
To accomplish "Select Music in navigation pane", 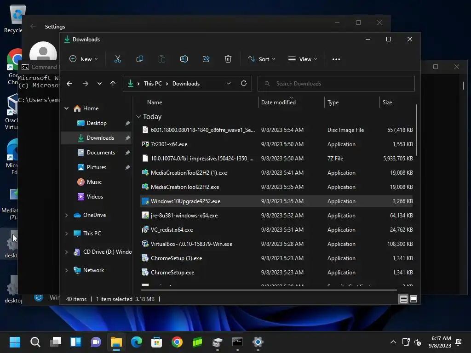I will 94,182.
